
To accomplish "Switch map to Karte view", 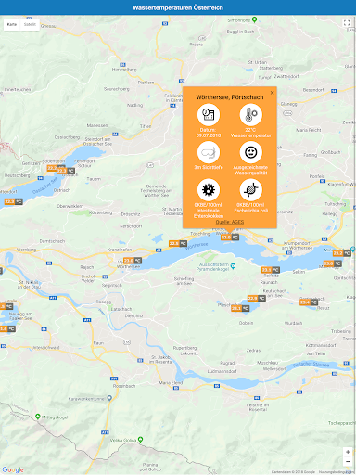I will click(12, 24).
